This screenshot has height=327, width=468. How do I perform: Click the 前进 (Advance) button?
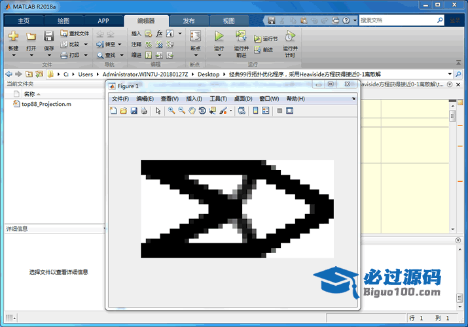point(264,50)
